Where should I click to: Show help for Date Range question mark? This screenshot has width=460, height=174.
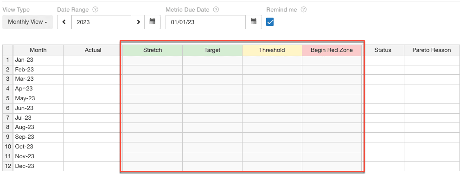click(x=95, y=9)
